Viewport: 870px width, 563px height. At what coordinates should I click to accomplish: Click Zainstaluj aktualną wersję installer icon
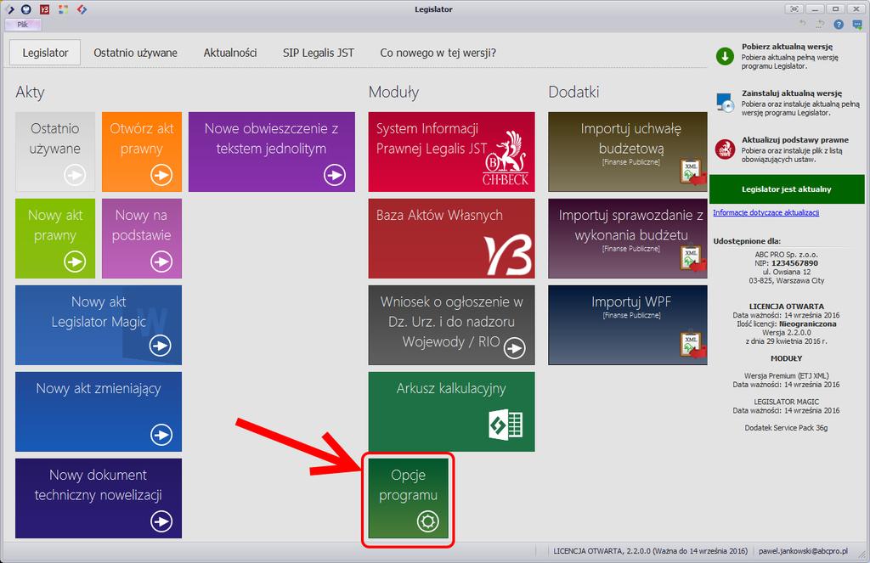[725, 103]
